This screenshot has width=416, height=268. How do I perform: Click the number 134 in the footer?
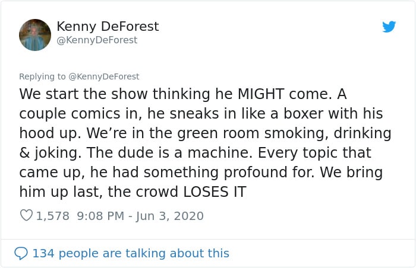point(43,253)
